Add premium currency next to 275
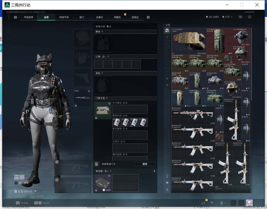The height and width of the screenshot is (209, 267). coord(232,17)
